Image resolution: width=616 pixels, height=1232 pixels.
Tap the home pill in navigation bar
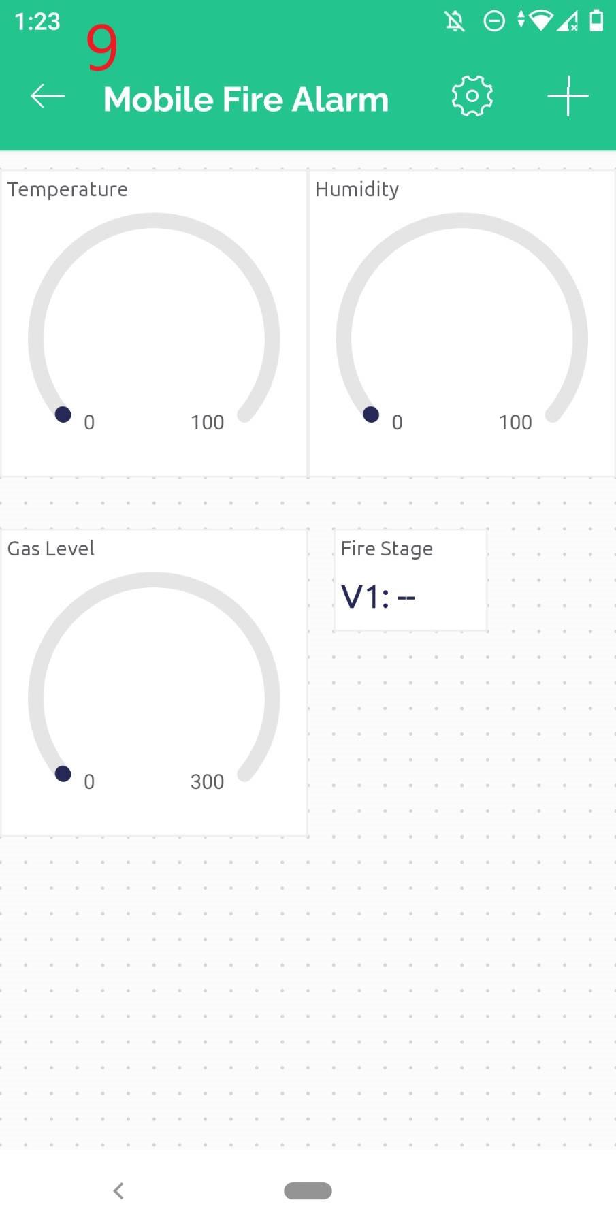coord(308,1190)
